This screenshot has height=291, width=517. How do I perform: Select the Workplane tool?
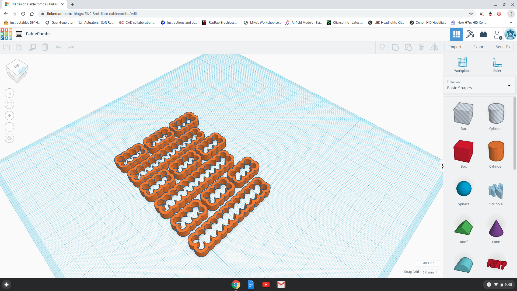pyautogui.click(x=462, y=65)
